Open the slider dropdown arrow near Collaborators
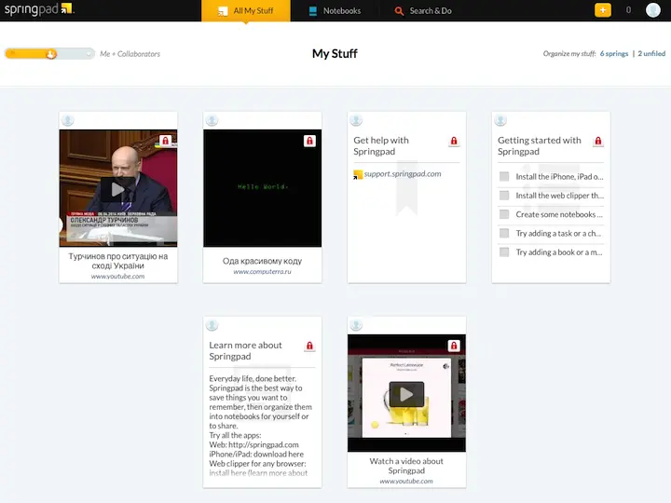 click(x=89, y=54)
